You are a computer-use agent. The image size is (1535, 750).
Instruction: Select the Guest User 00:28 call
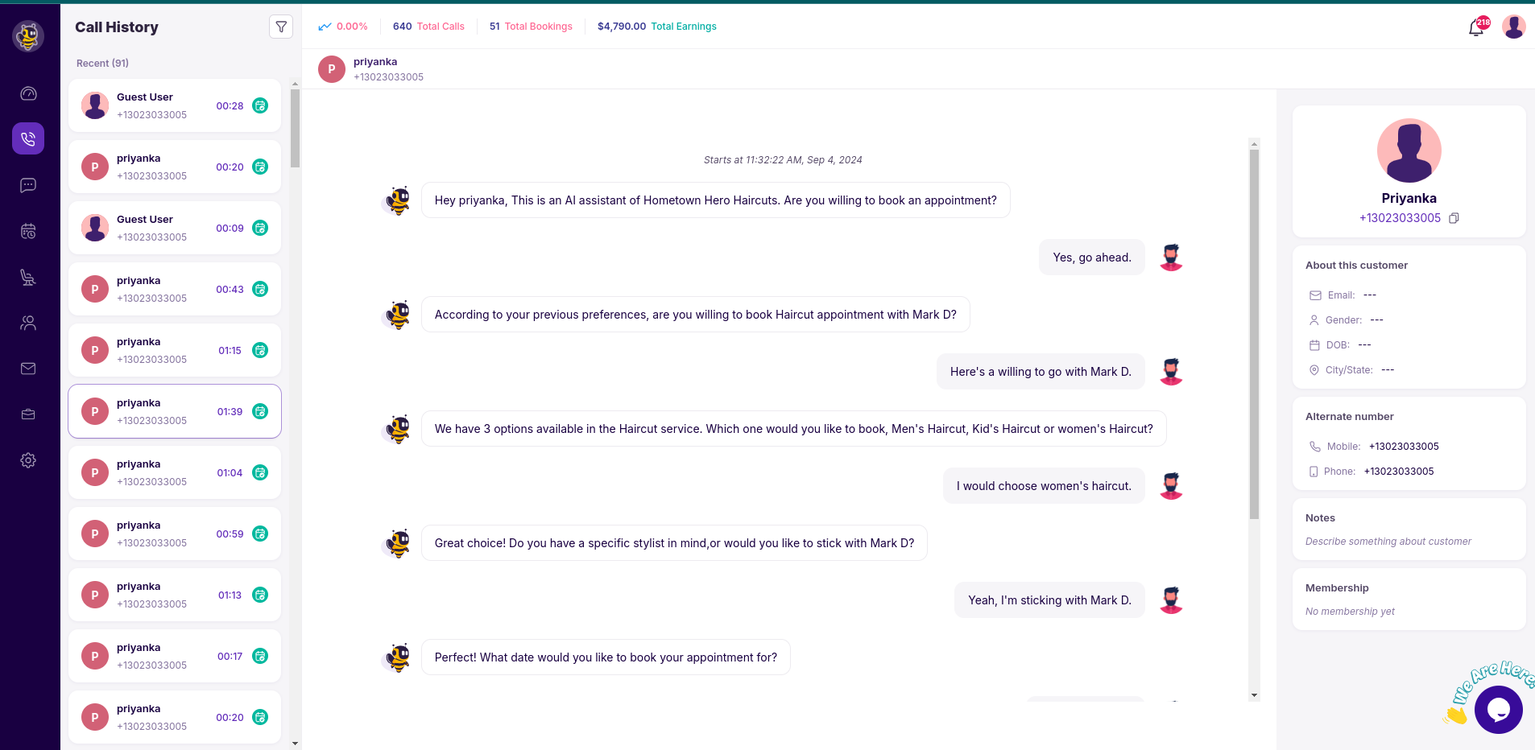[x=174, y=105]
